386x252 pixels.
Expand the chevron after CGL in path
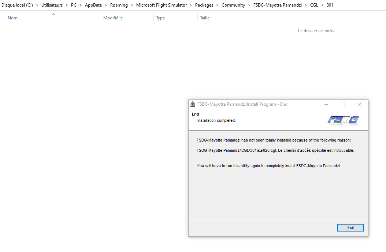point(322,5)
